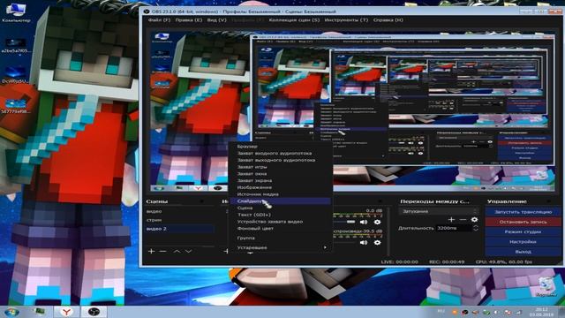
Task: Open the Инструменты (T) menu
Action: 346,20
